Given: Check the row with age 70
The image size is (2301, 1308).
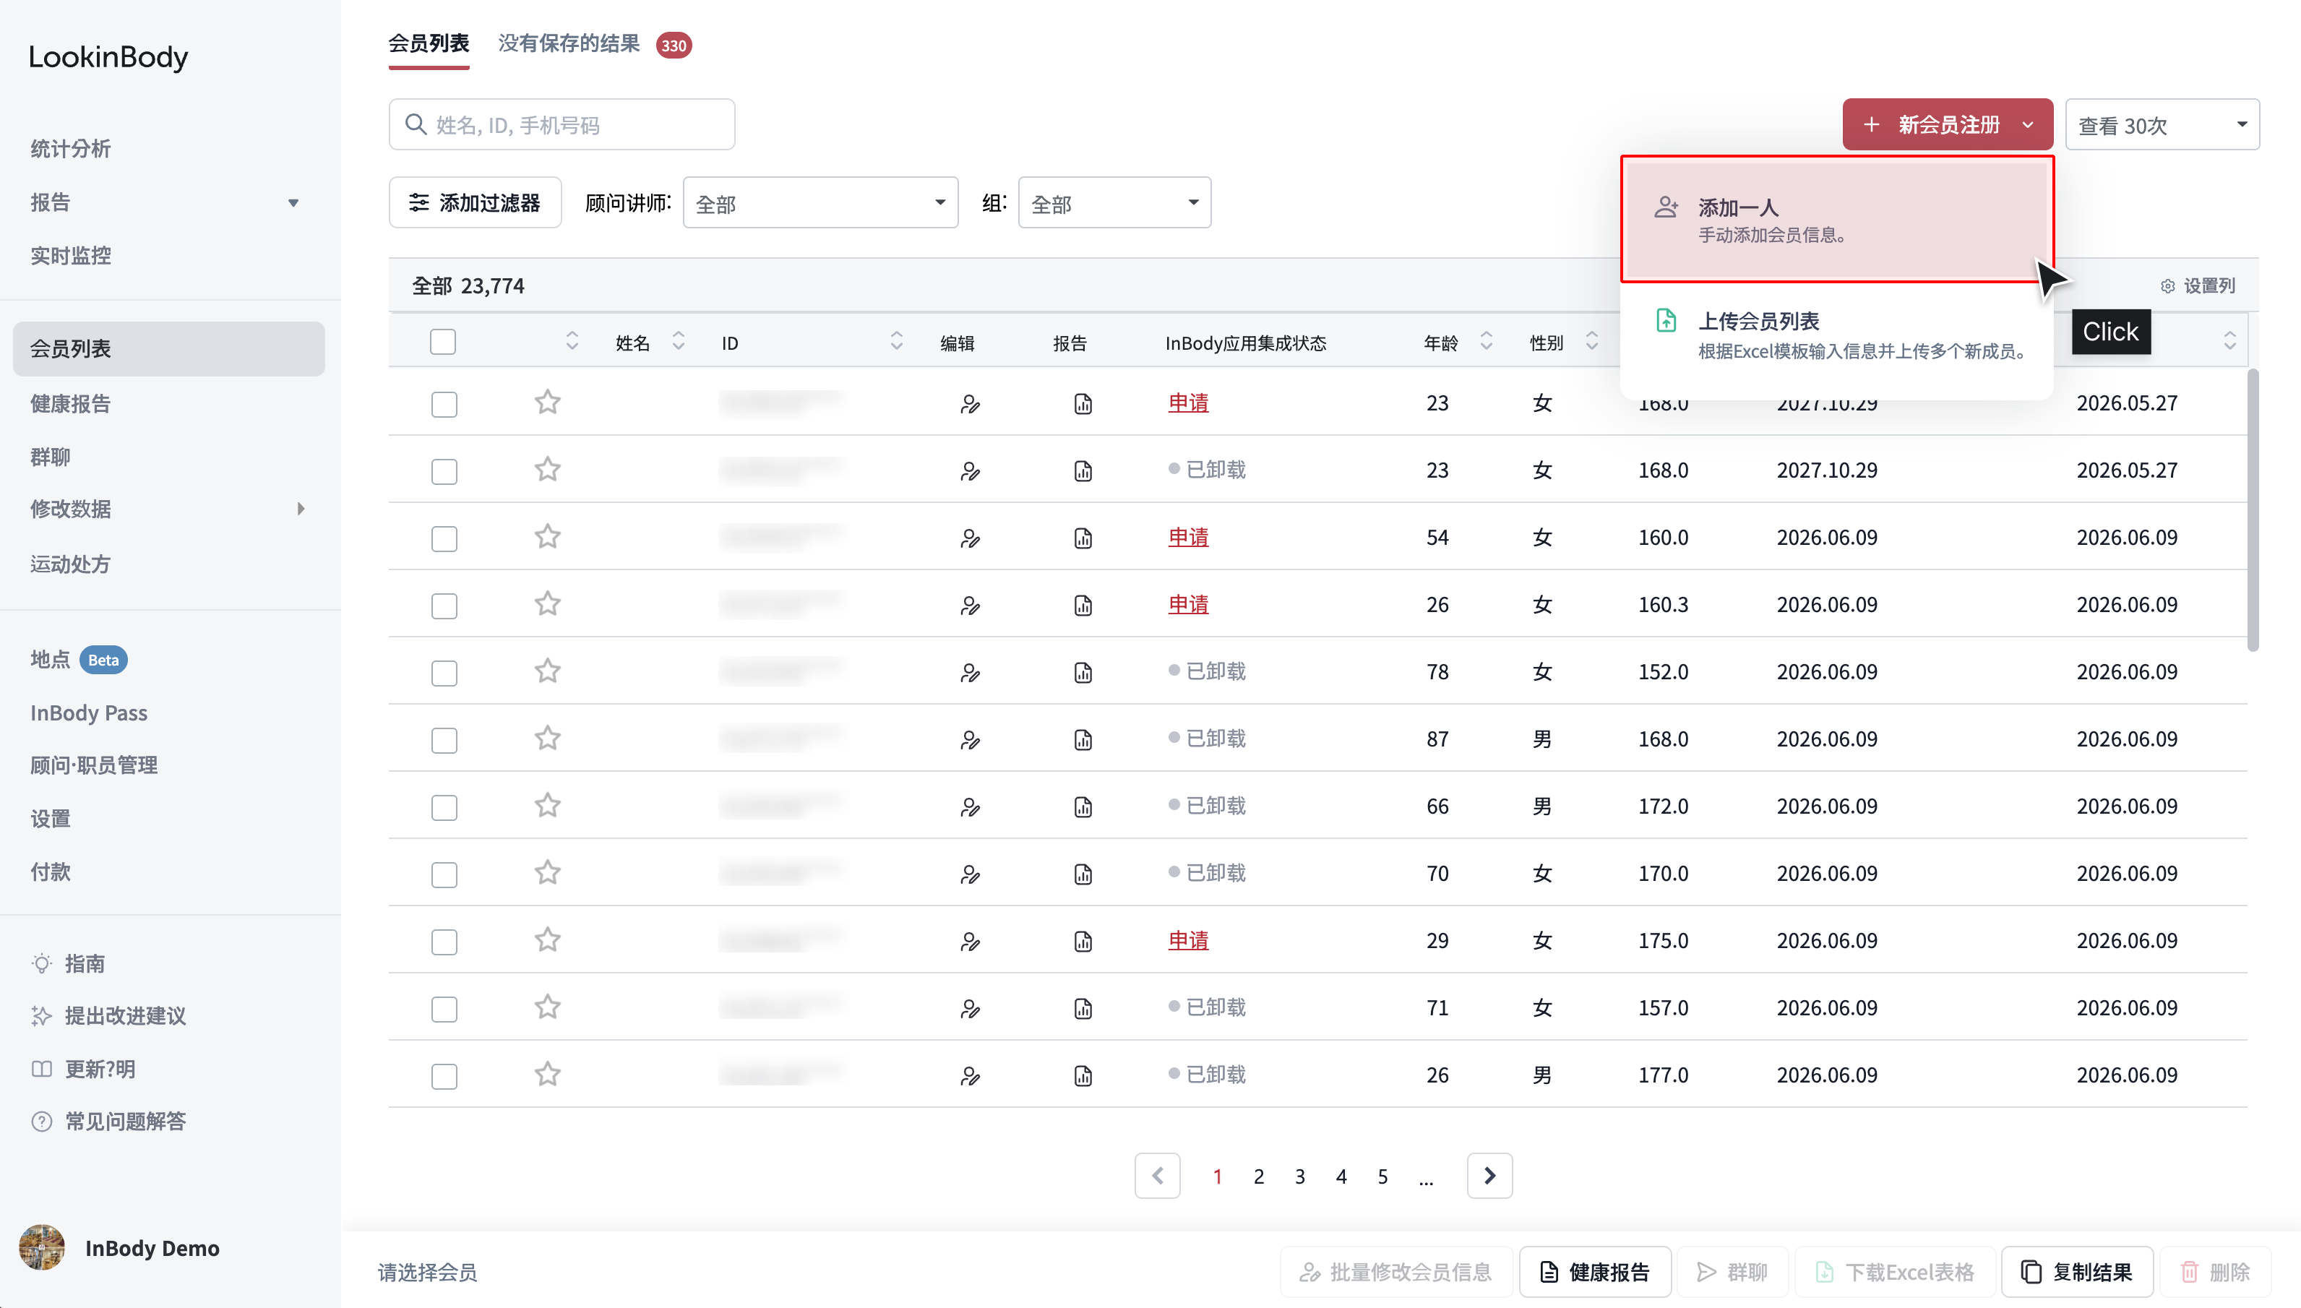Looking at the screenshot, I should point(444,874).
